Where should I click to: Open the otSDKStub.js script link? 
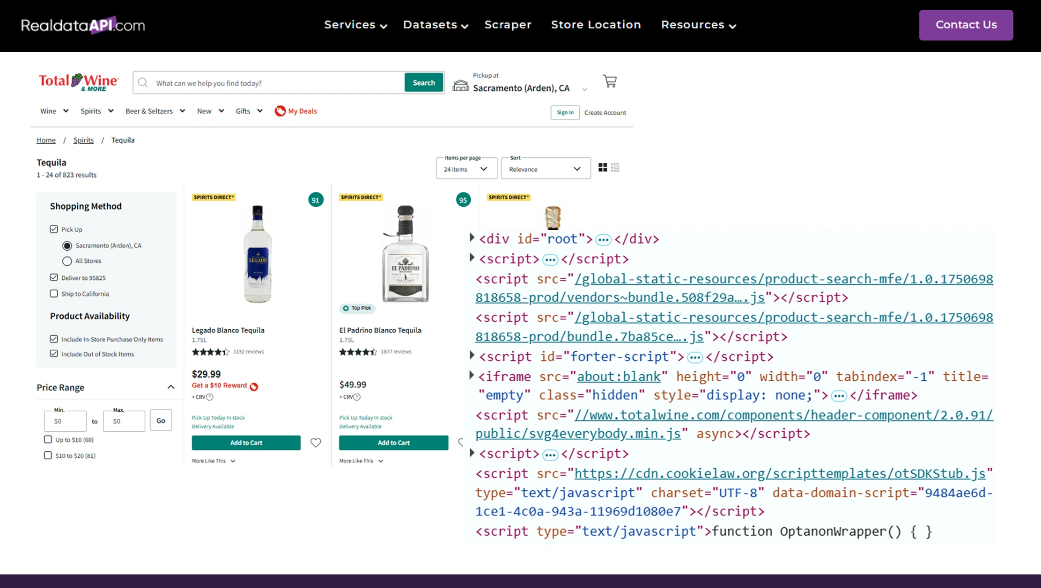(780, 473)
